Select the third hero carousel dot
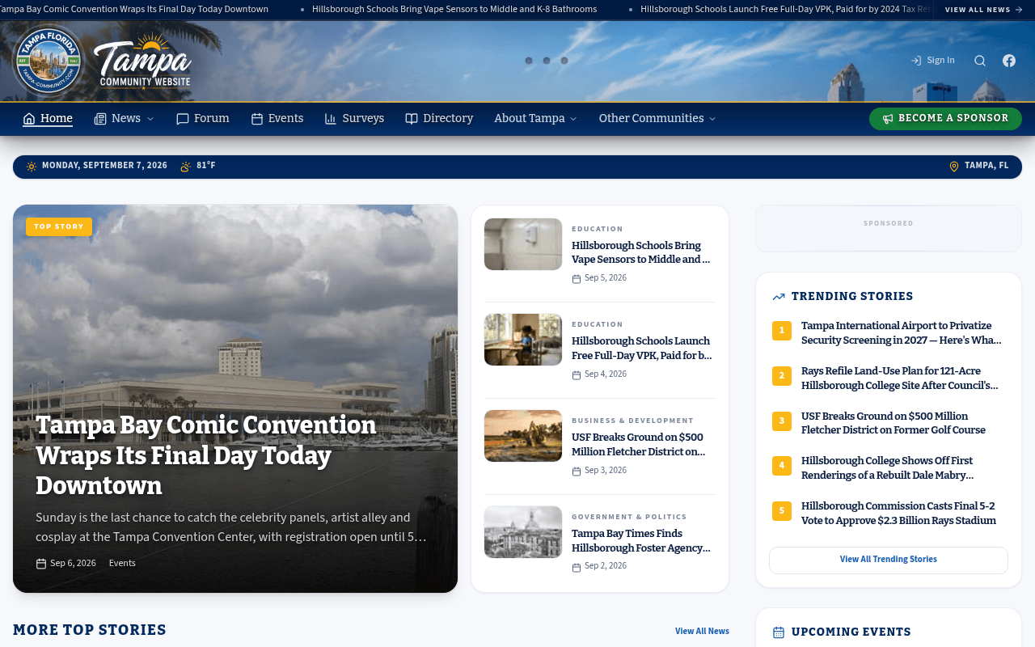The height and width of the screenshot is (647, 1035). click(564, 61)
